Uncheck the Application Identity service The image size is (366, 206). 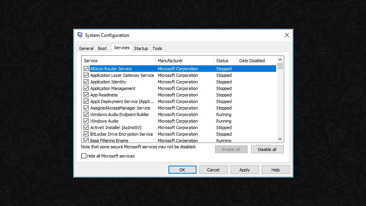[x=86, y=82]
